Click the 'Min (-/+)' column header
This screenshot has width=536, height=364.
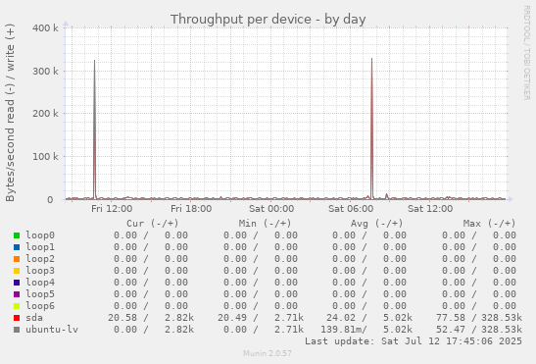pos(265,224)
